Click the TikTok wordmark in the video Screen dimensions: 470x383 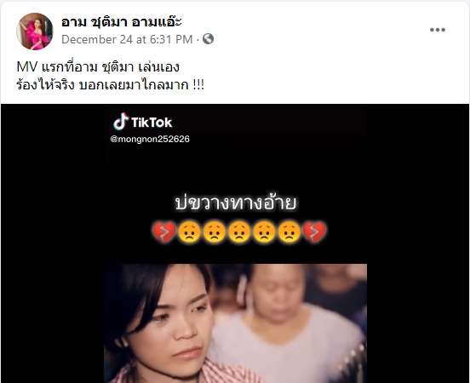tap(152, 123)
